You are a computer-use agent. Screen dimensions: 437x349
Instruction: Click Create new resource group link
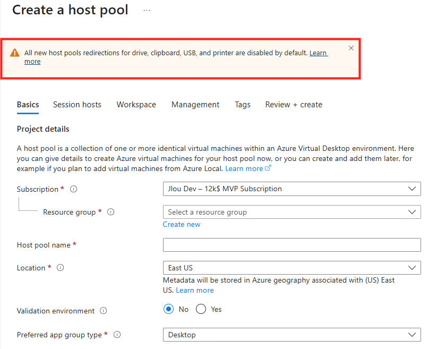tap(182, 224)
